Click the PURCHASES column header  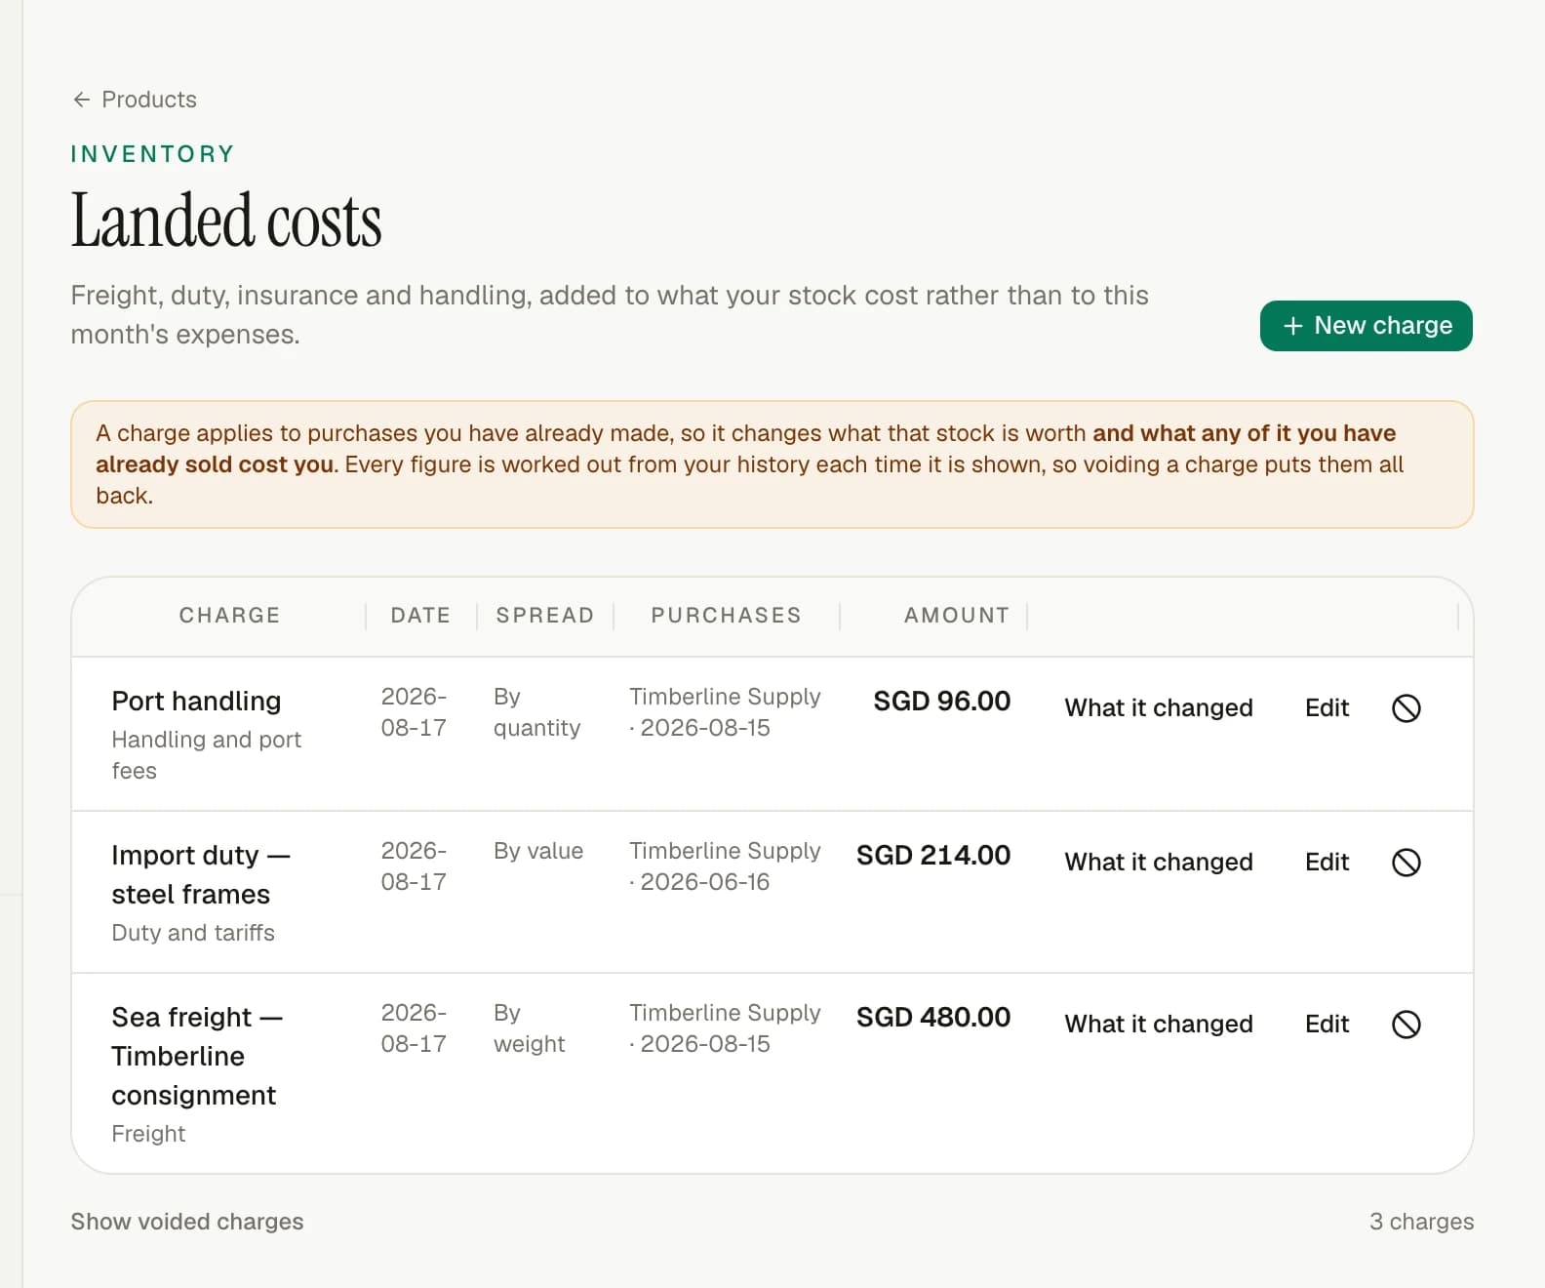click(x=726, y=616)
